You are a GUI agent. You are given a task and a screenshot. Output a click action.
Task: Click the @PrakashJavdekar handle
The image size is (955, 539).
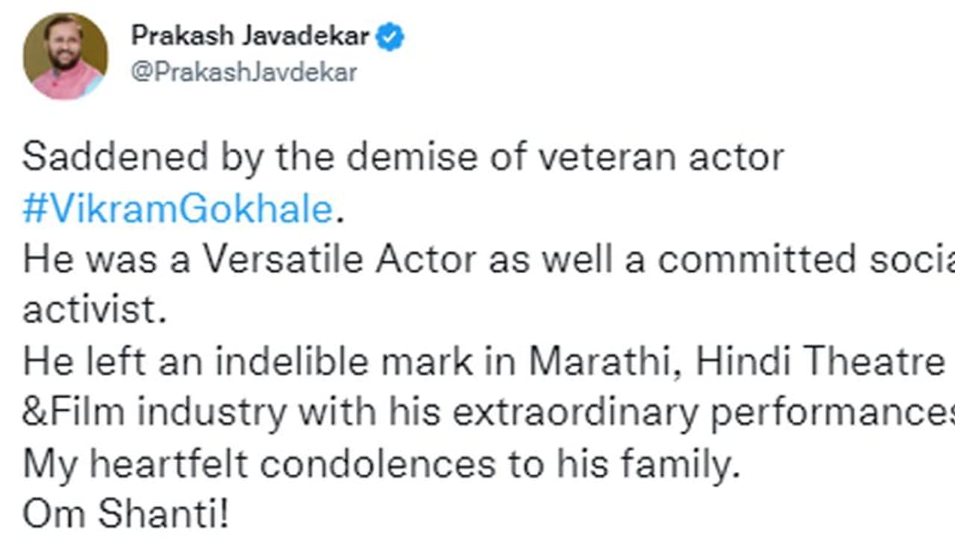[244, 72]
